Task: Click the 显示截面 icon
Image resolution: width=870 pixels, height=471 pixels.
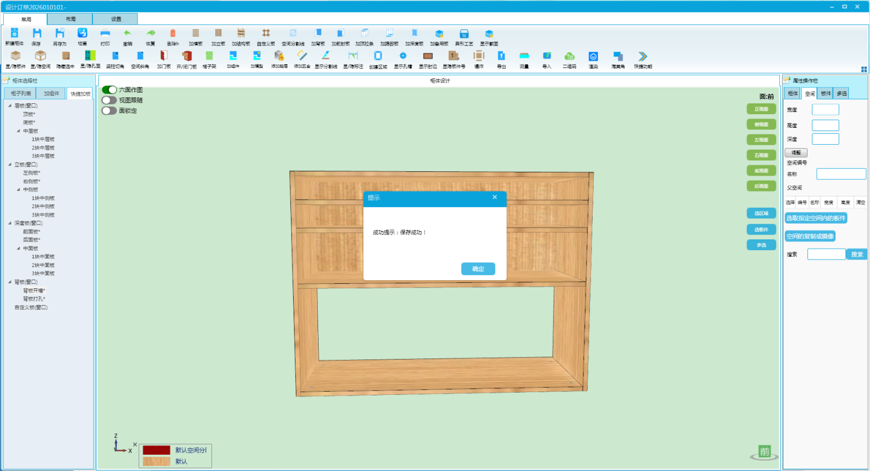Action: click(x=489, y=34)
